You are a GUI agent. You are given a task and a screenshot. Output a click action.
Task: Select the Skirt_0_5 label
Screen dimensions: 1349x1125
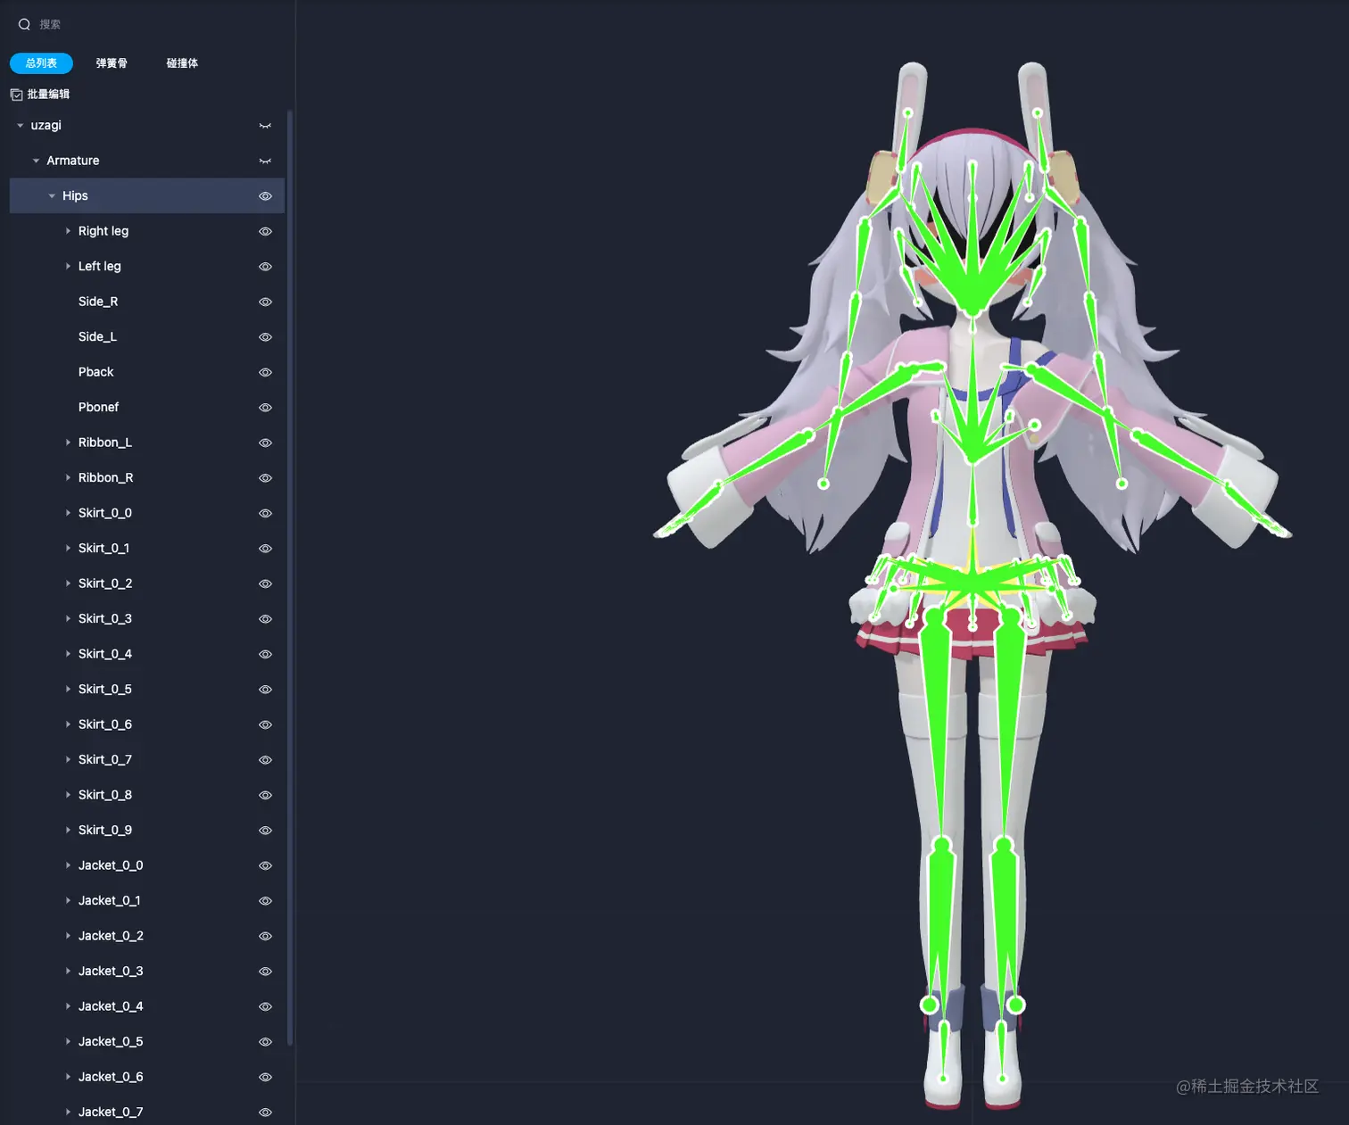tap(104, 690)
